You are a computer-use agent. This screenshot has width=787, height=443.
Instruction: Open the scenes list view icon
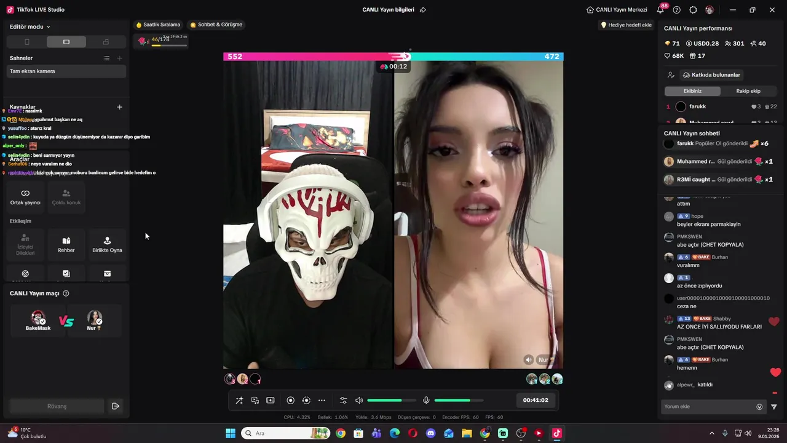pos(106,58)
